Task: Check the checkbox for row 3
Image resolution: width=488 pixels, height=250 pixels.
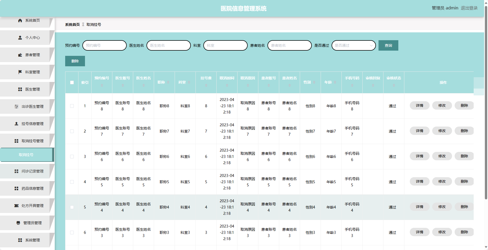Action: [x=72, y=157]
